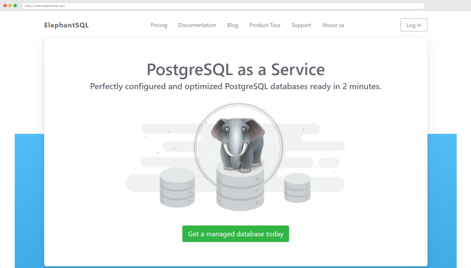This screenshot has width=471, height=268.
Task: Open the Documentation menu item
Action: click(x=197, y=25)
